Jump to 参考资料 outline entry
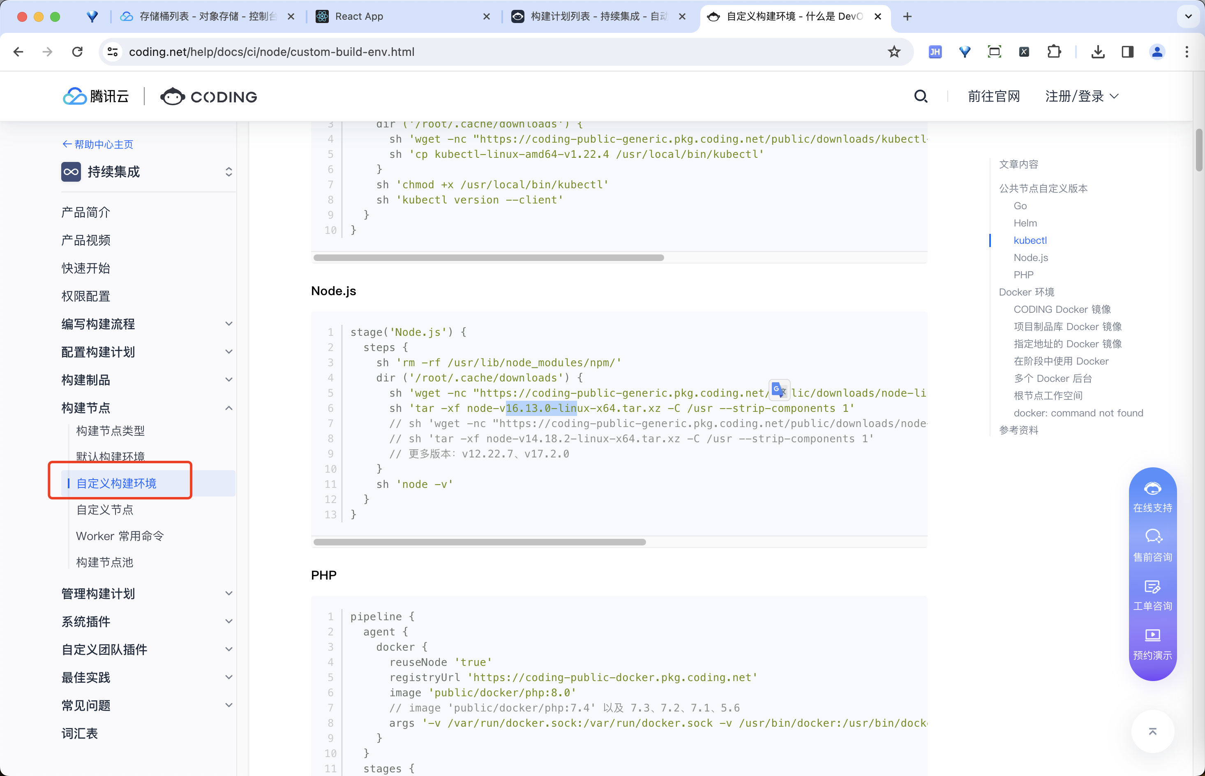 [x=1018, y=430]
